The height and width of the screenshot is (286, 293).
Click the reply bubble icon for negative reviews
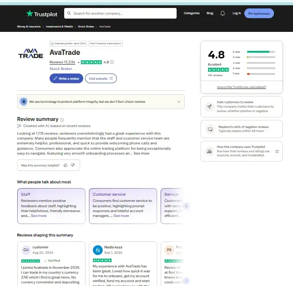[x=210, y=129]
